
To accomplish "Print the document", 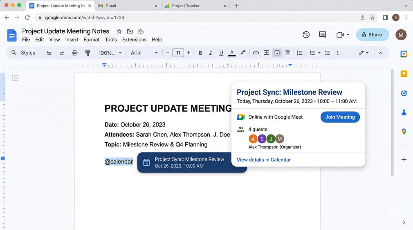I will (x=74, y=53).
